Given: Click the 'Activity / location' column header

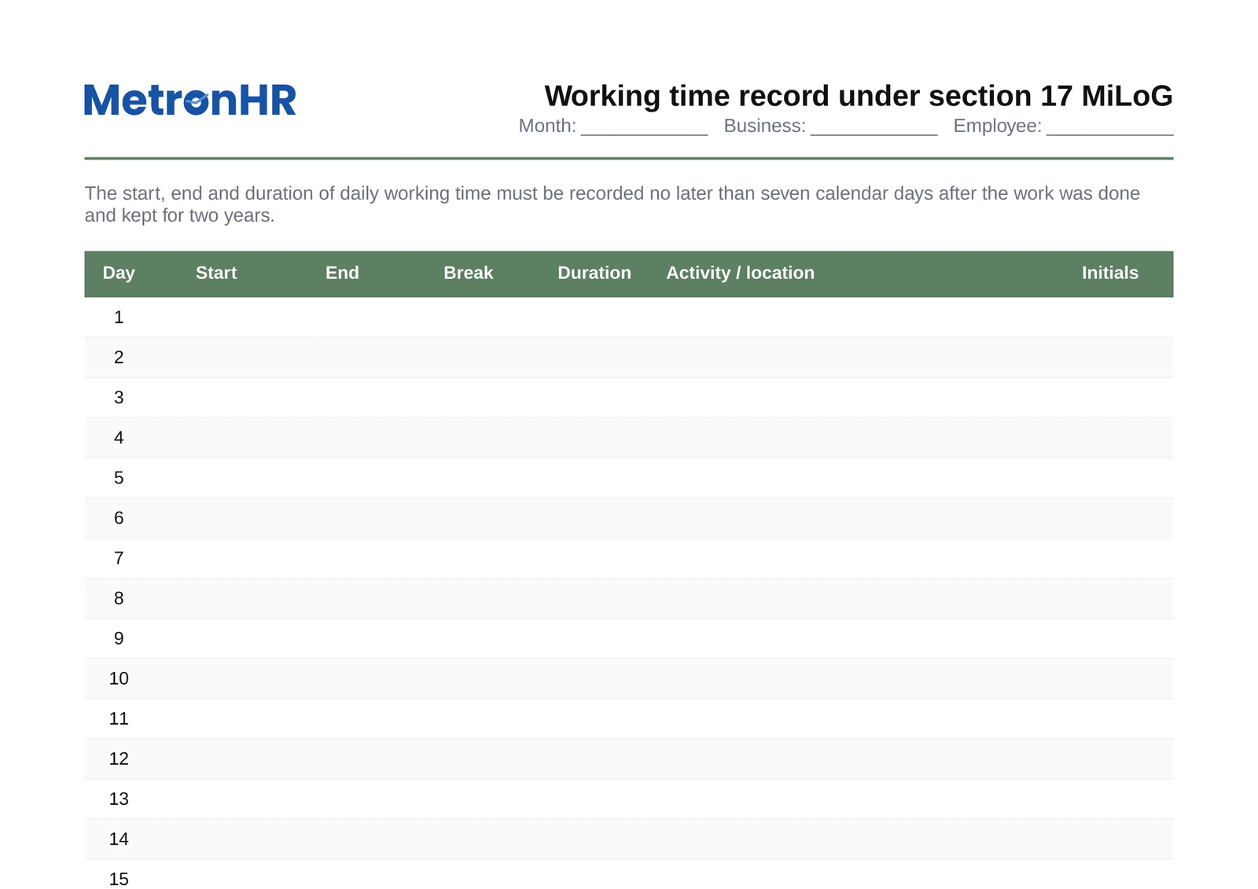Looking at the screenshot, I should point(741,273).
